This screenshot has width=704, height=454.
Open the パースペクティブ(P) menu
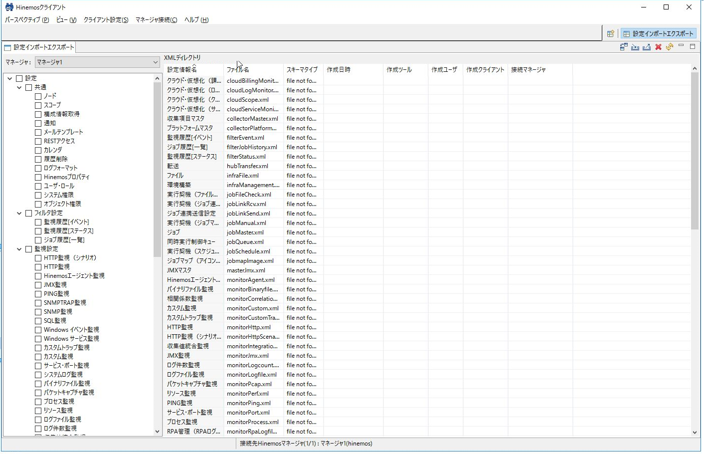pos(27,20)
